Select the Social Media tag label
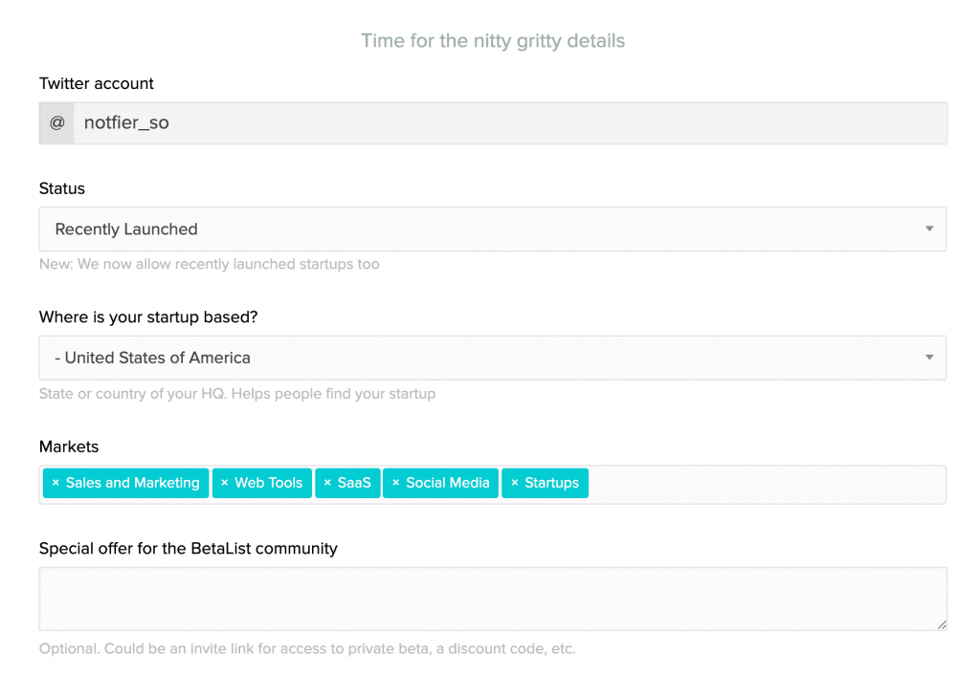This screenshot has width=980, height=676. click(448, 483)
